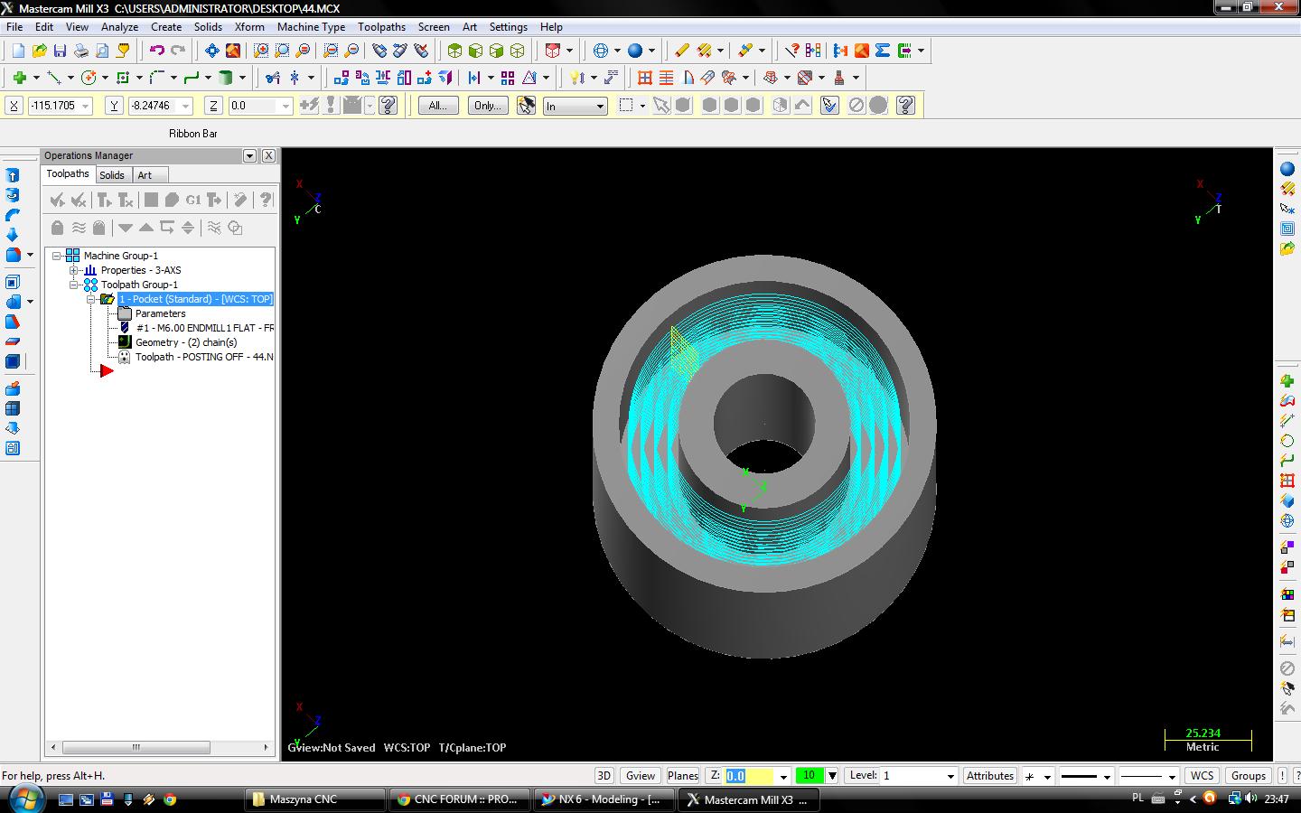Switch to the Solids tab

[x=112, y=175]
